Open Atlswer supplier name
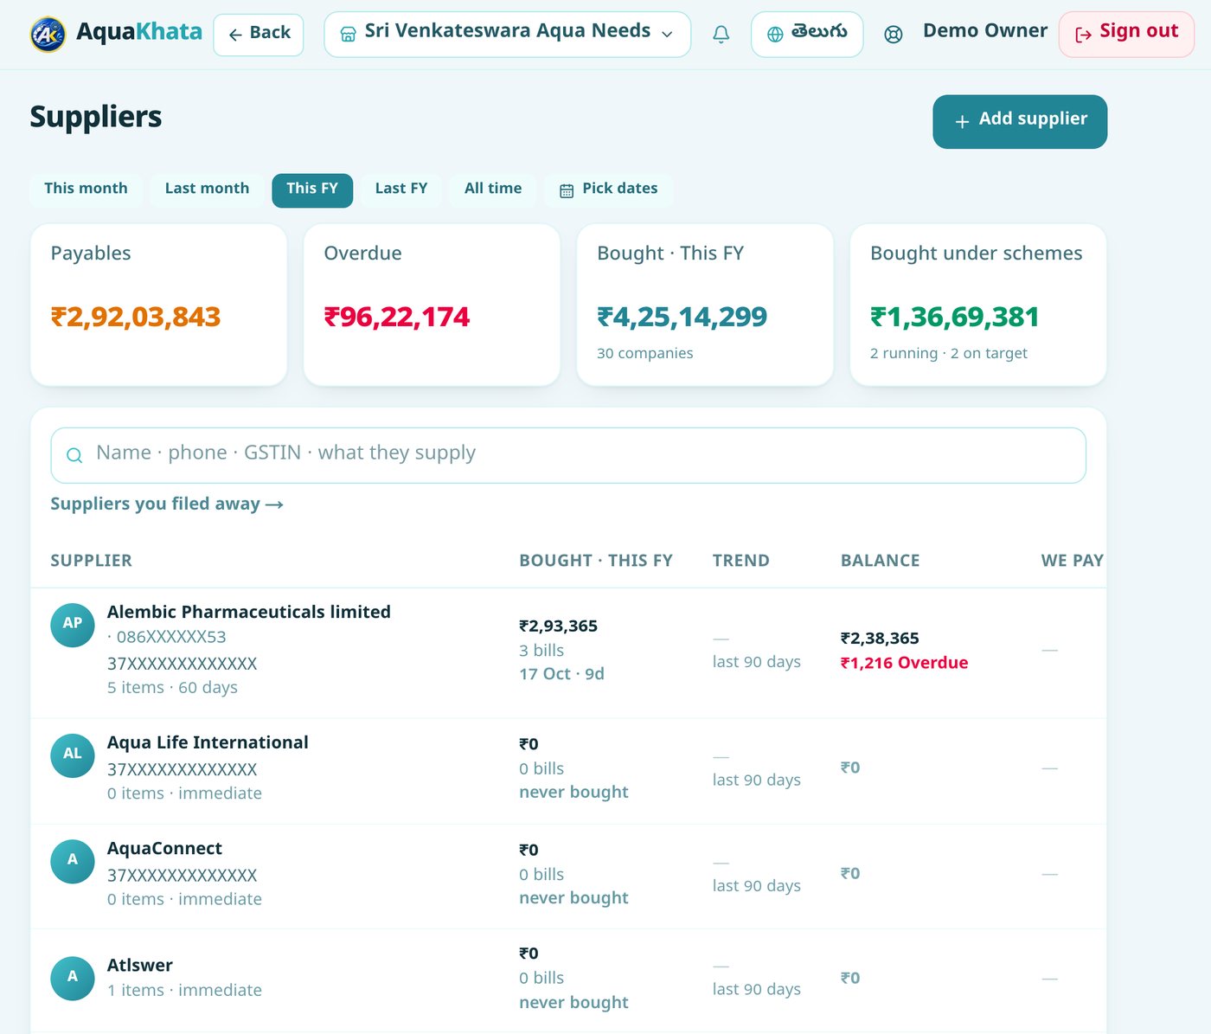 [140, 966]
